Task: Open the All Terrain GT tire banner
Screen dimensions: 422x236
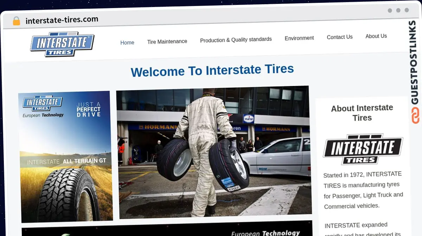Action: tap(66, 157)
